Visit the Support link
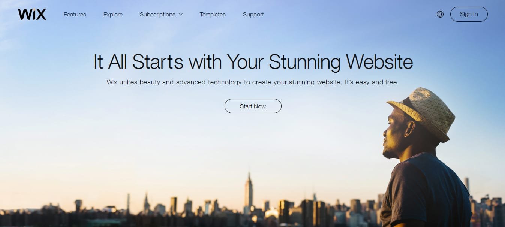Screen dimensions: 505x227 tap(253, 14)
